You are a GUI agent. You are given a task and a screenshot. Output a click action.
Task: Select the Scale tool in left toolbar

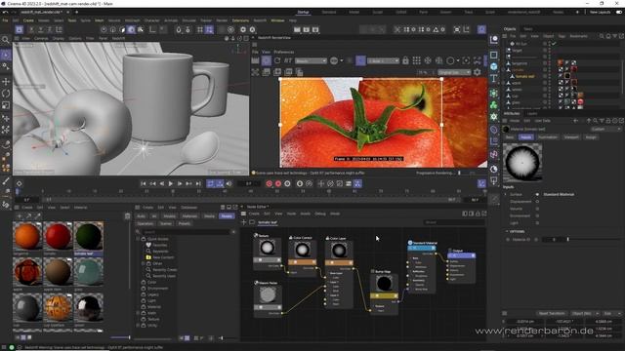(x=6, y=105)
